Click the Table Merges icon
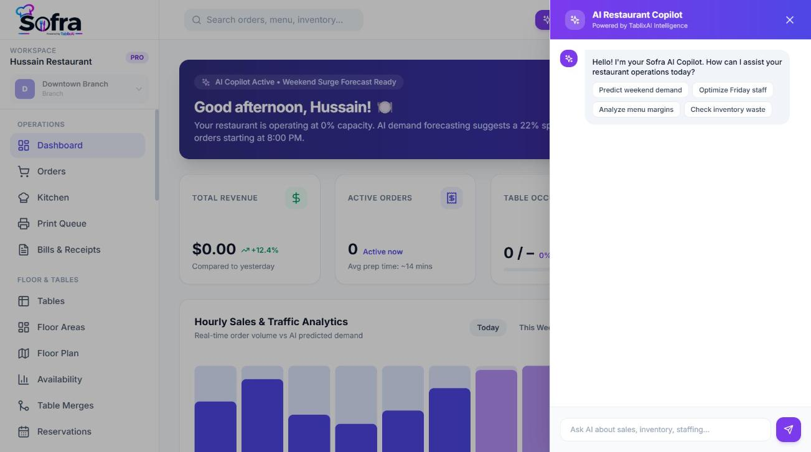 (x=24, y=405)
